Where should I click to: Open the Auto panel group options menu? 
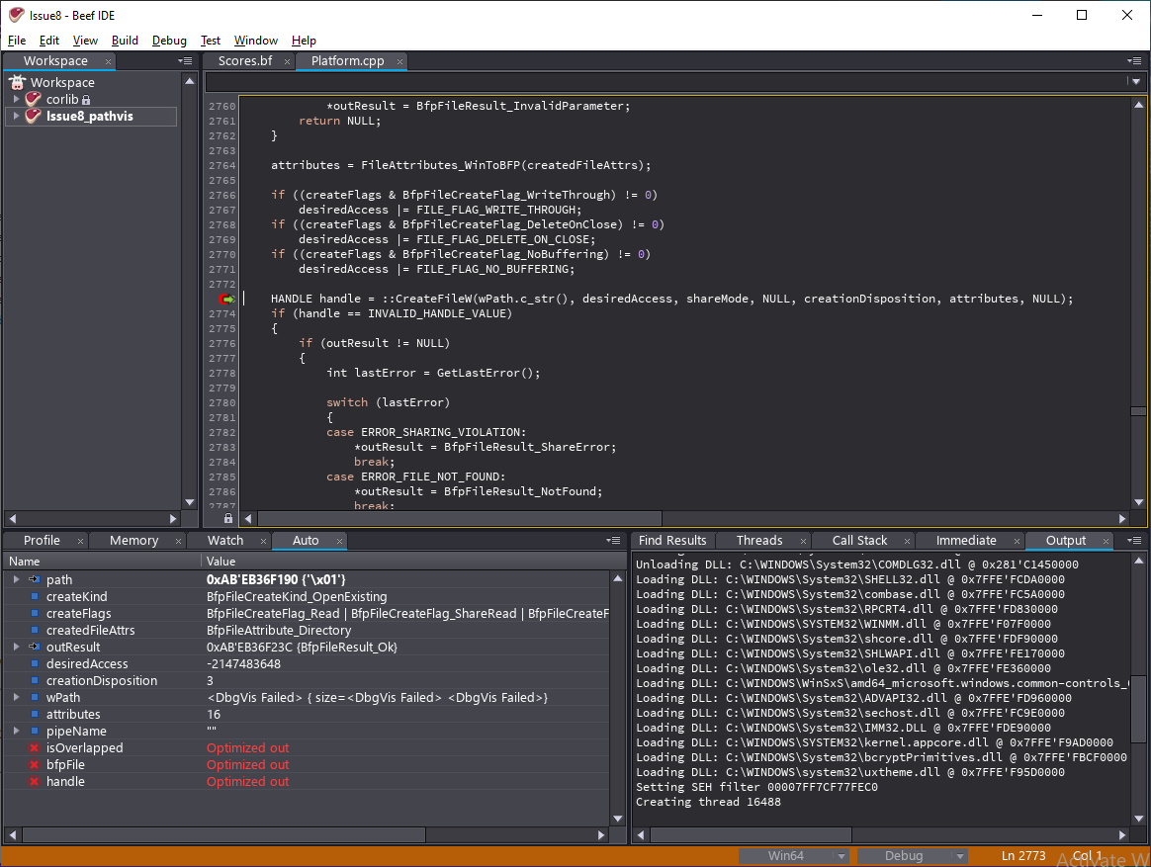tap(613, 541)
